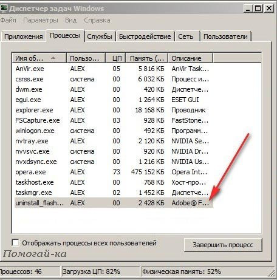Switch to the Службы tab
This screenshot has height=280, width=277.
(100, 36)
